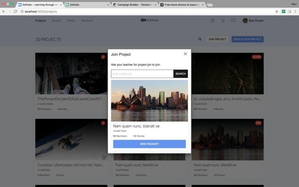Go to Students nav item

point(87,21)
